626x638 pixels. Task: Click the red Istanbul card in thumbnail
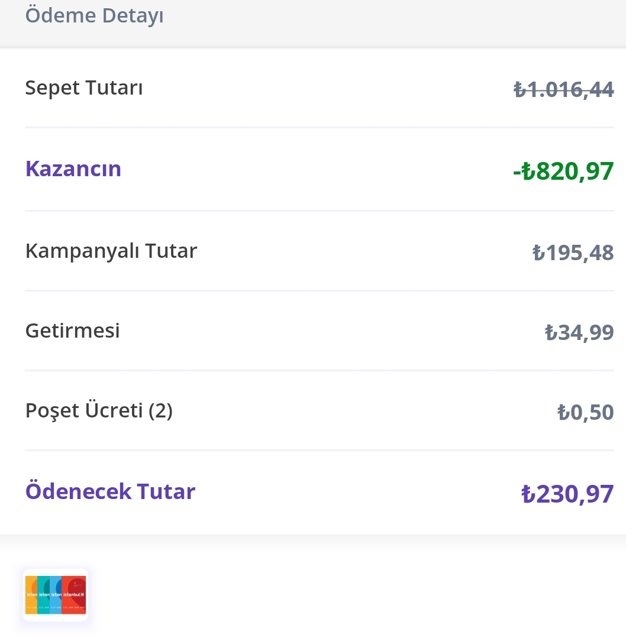pyautogui.click(x=74, y=594)
